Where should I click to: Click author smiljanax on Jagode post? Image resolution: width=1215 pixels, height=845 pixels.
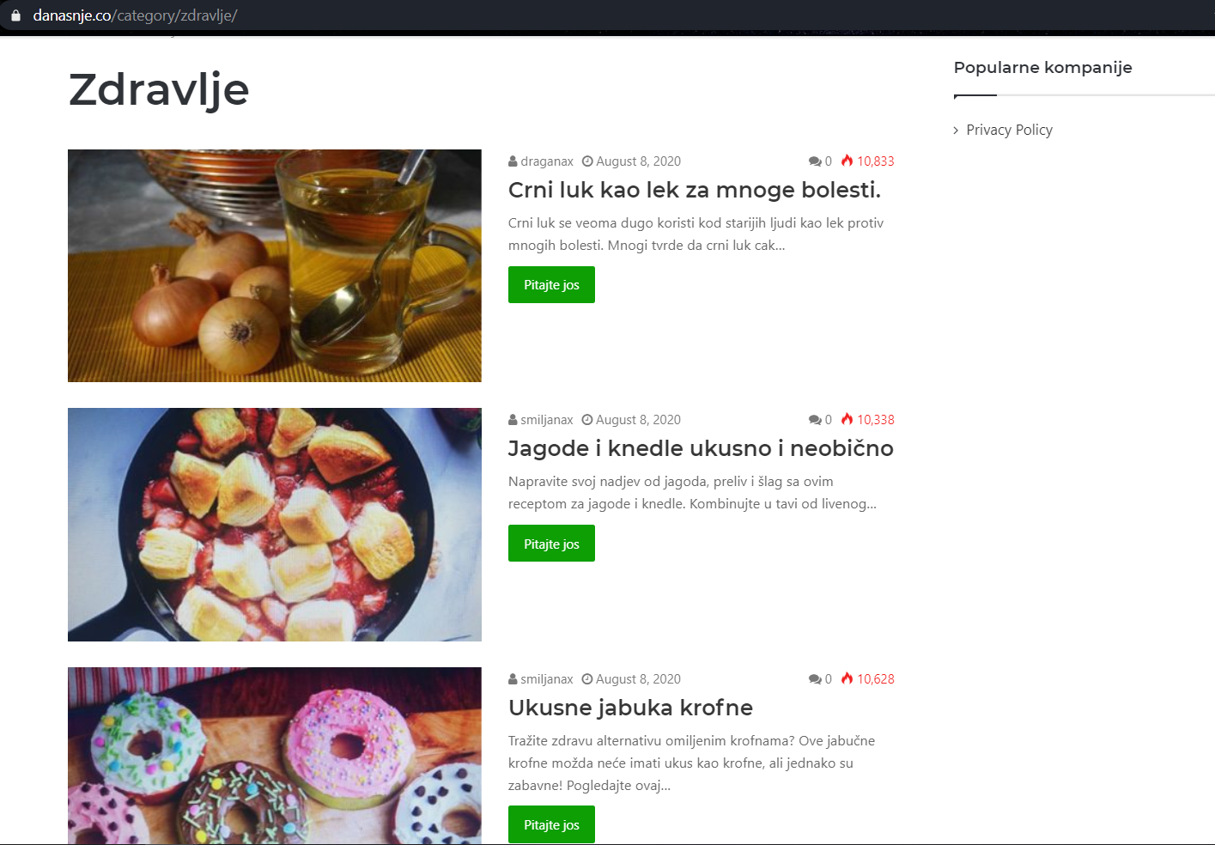(x=547, y=420)
